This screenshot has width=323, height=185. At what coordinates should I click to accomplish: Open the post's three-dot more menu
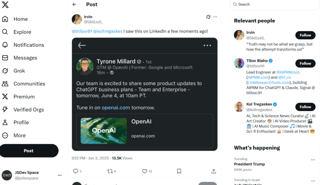click(x=215, y=17)
